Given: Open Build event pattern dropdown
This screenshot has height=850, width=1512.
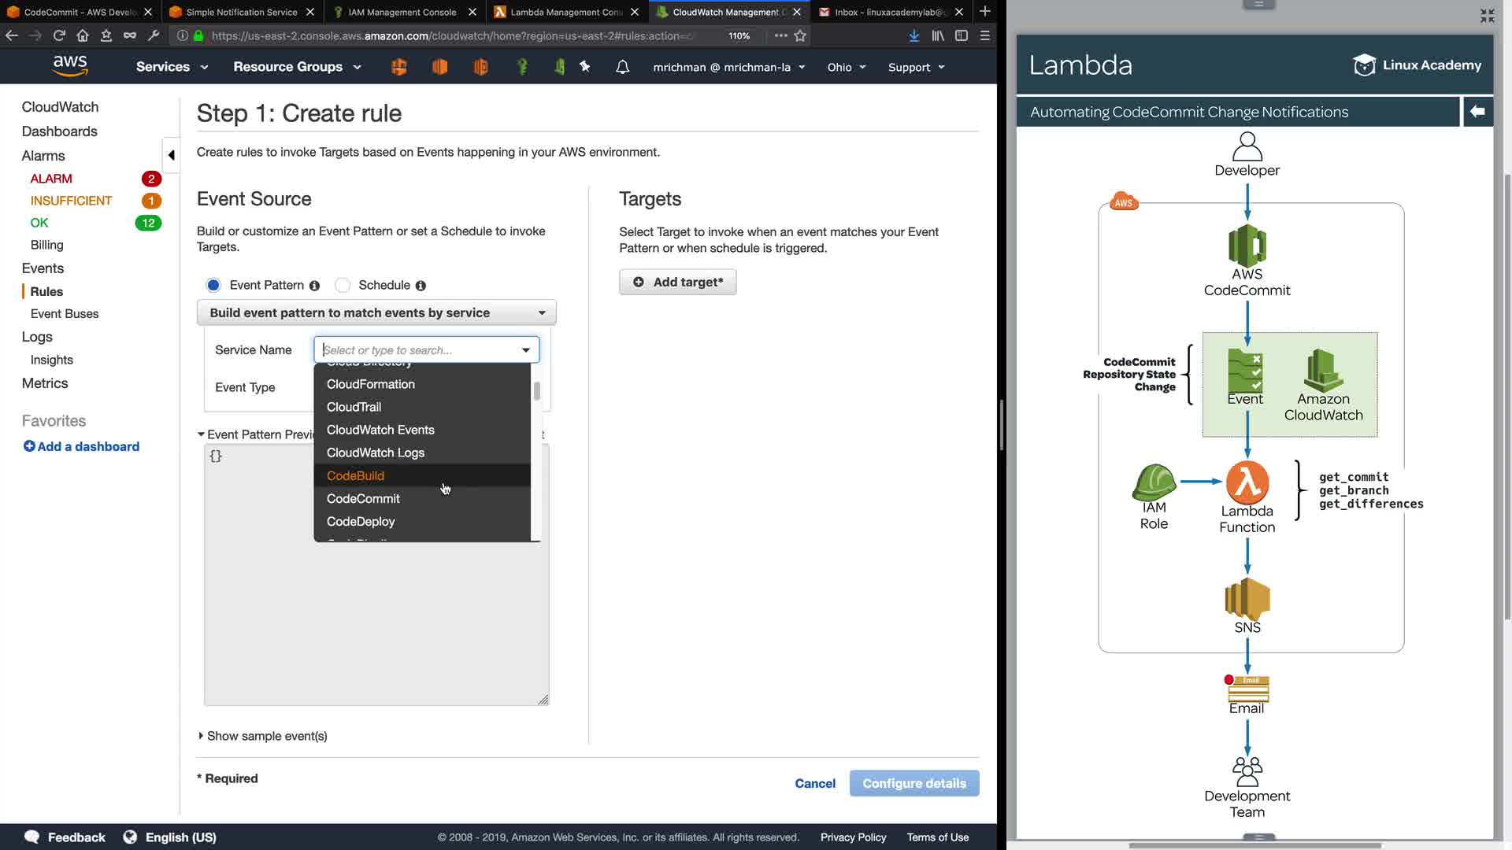Looking at the screenshot, I should click(x=376, y=312).
